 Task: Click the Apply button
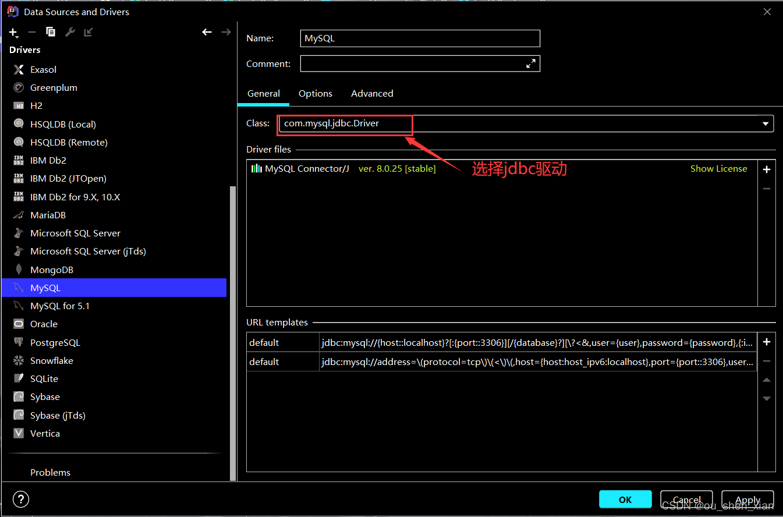(747, 500)
